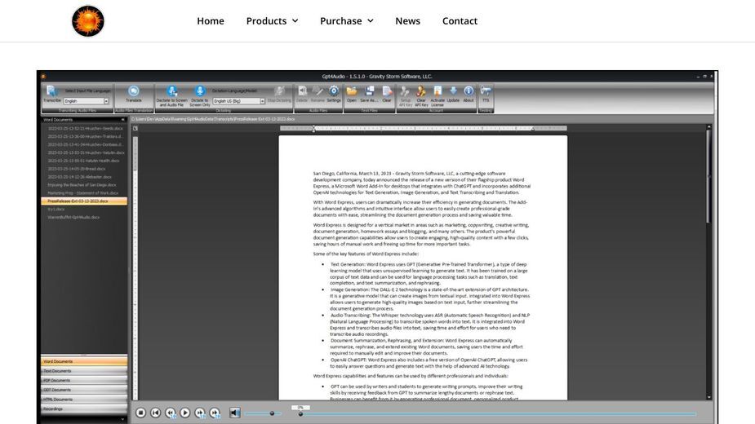Expand the Products menu on website
The width and height of the screenshot is (755, 424).
pyautogui.click(x=272, y=20)
